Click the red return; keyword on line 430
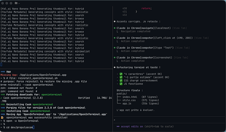This screenshot has width=226, height=132. (x=147, y=9)
